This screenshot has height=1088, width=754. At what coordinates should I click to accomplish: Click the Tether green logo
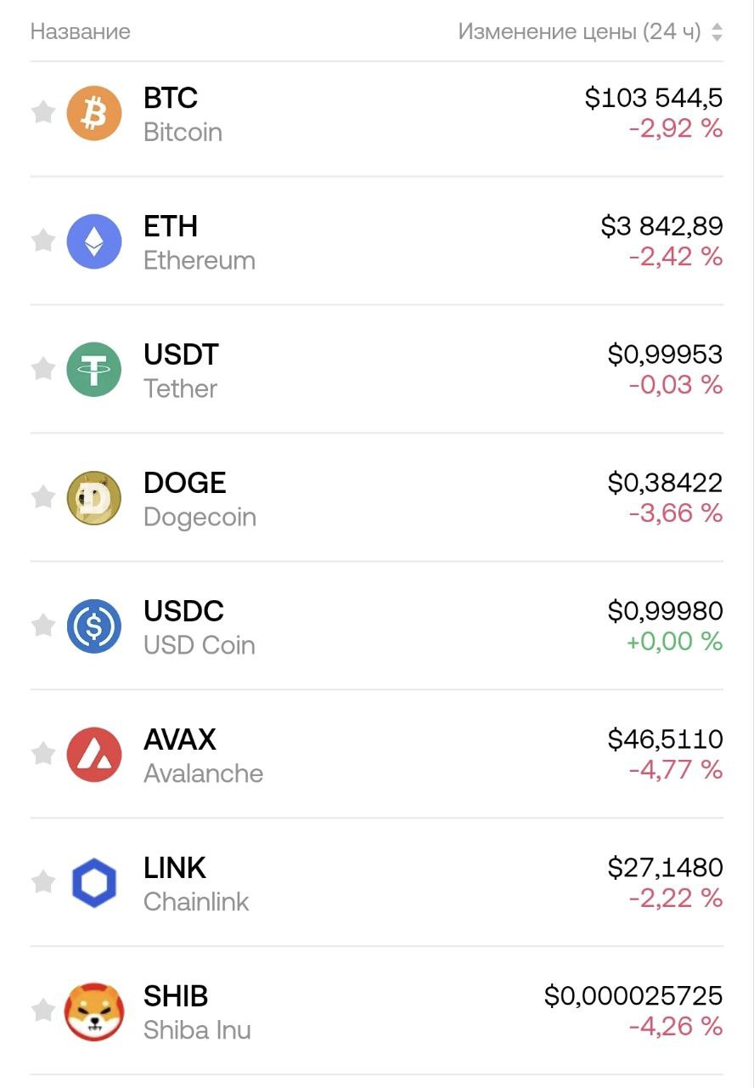tap(94, 370)
